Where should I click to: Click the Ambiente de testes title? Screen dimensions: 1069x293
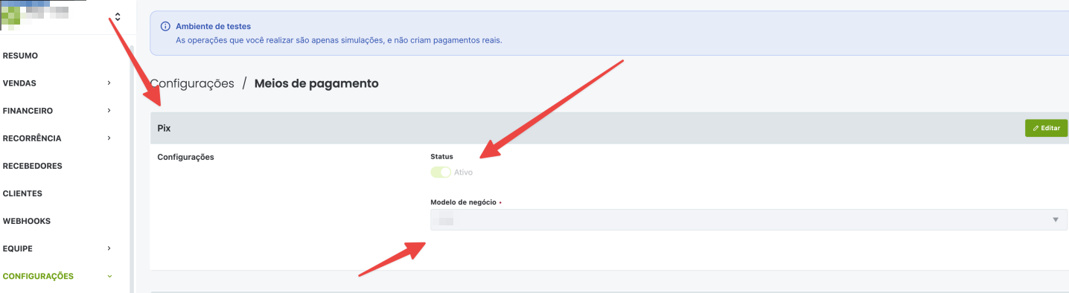[213, 26]
